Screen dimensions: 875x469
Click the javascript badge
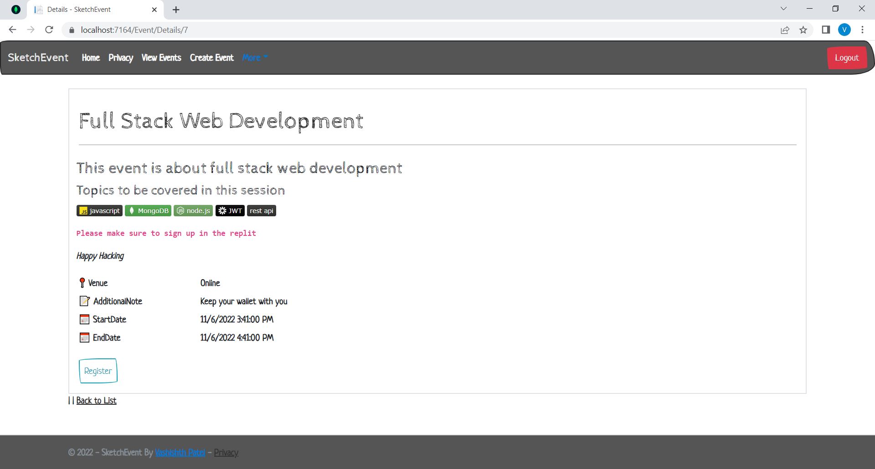tap(99, 211)
